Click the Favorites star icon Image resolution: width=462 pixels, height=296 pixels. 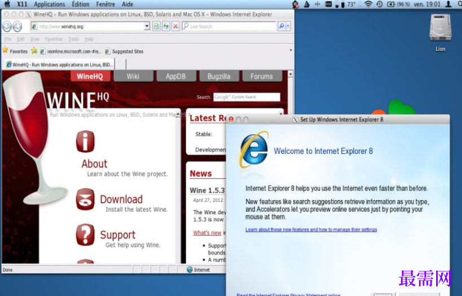pos(5,50)
